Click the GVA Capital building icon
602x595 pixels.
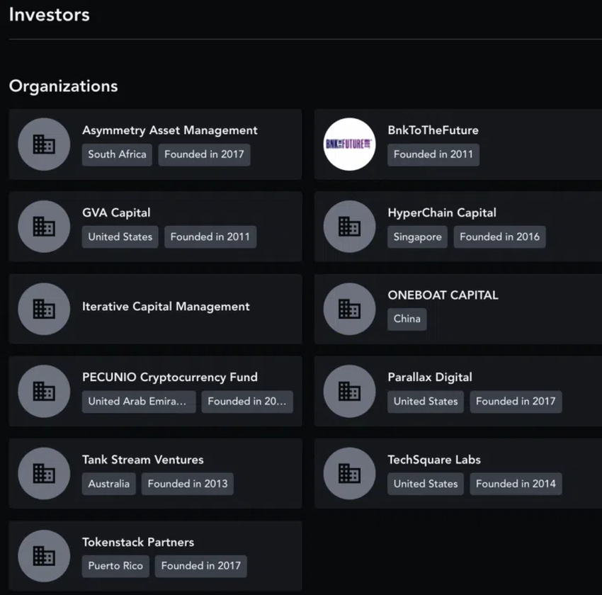tap(44, 226)
